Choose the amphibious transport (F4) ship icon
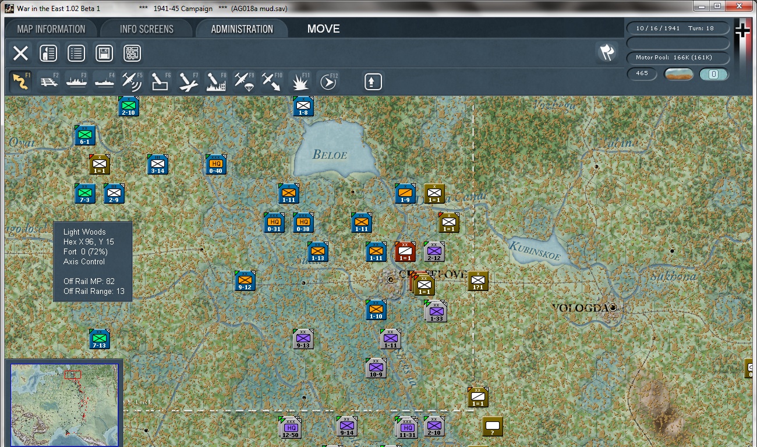This screenshot has height=447, width=757. (x=105, y=81)
